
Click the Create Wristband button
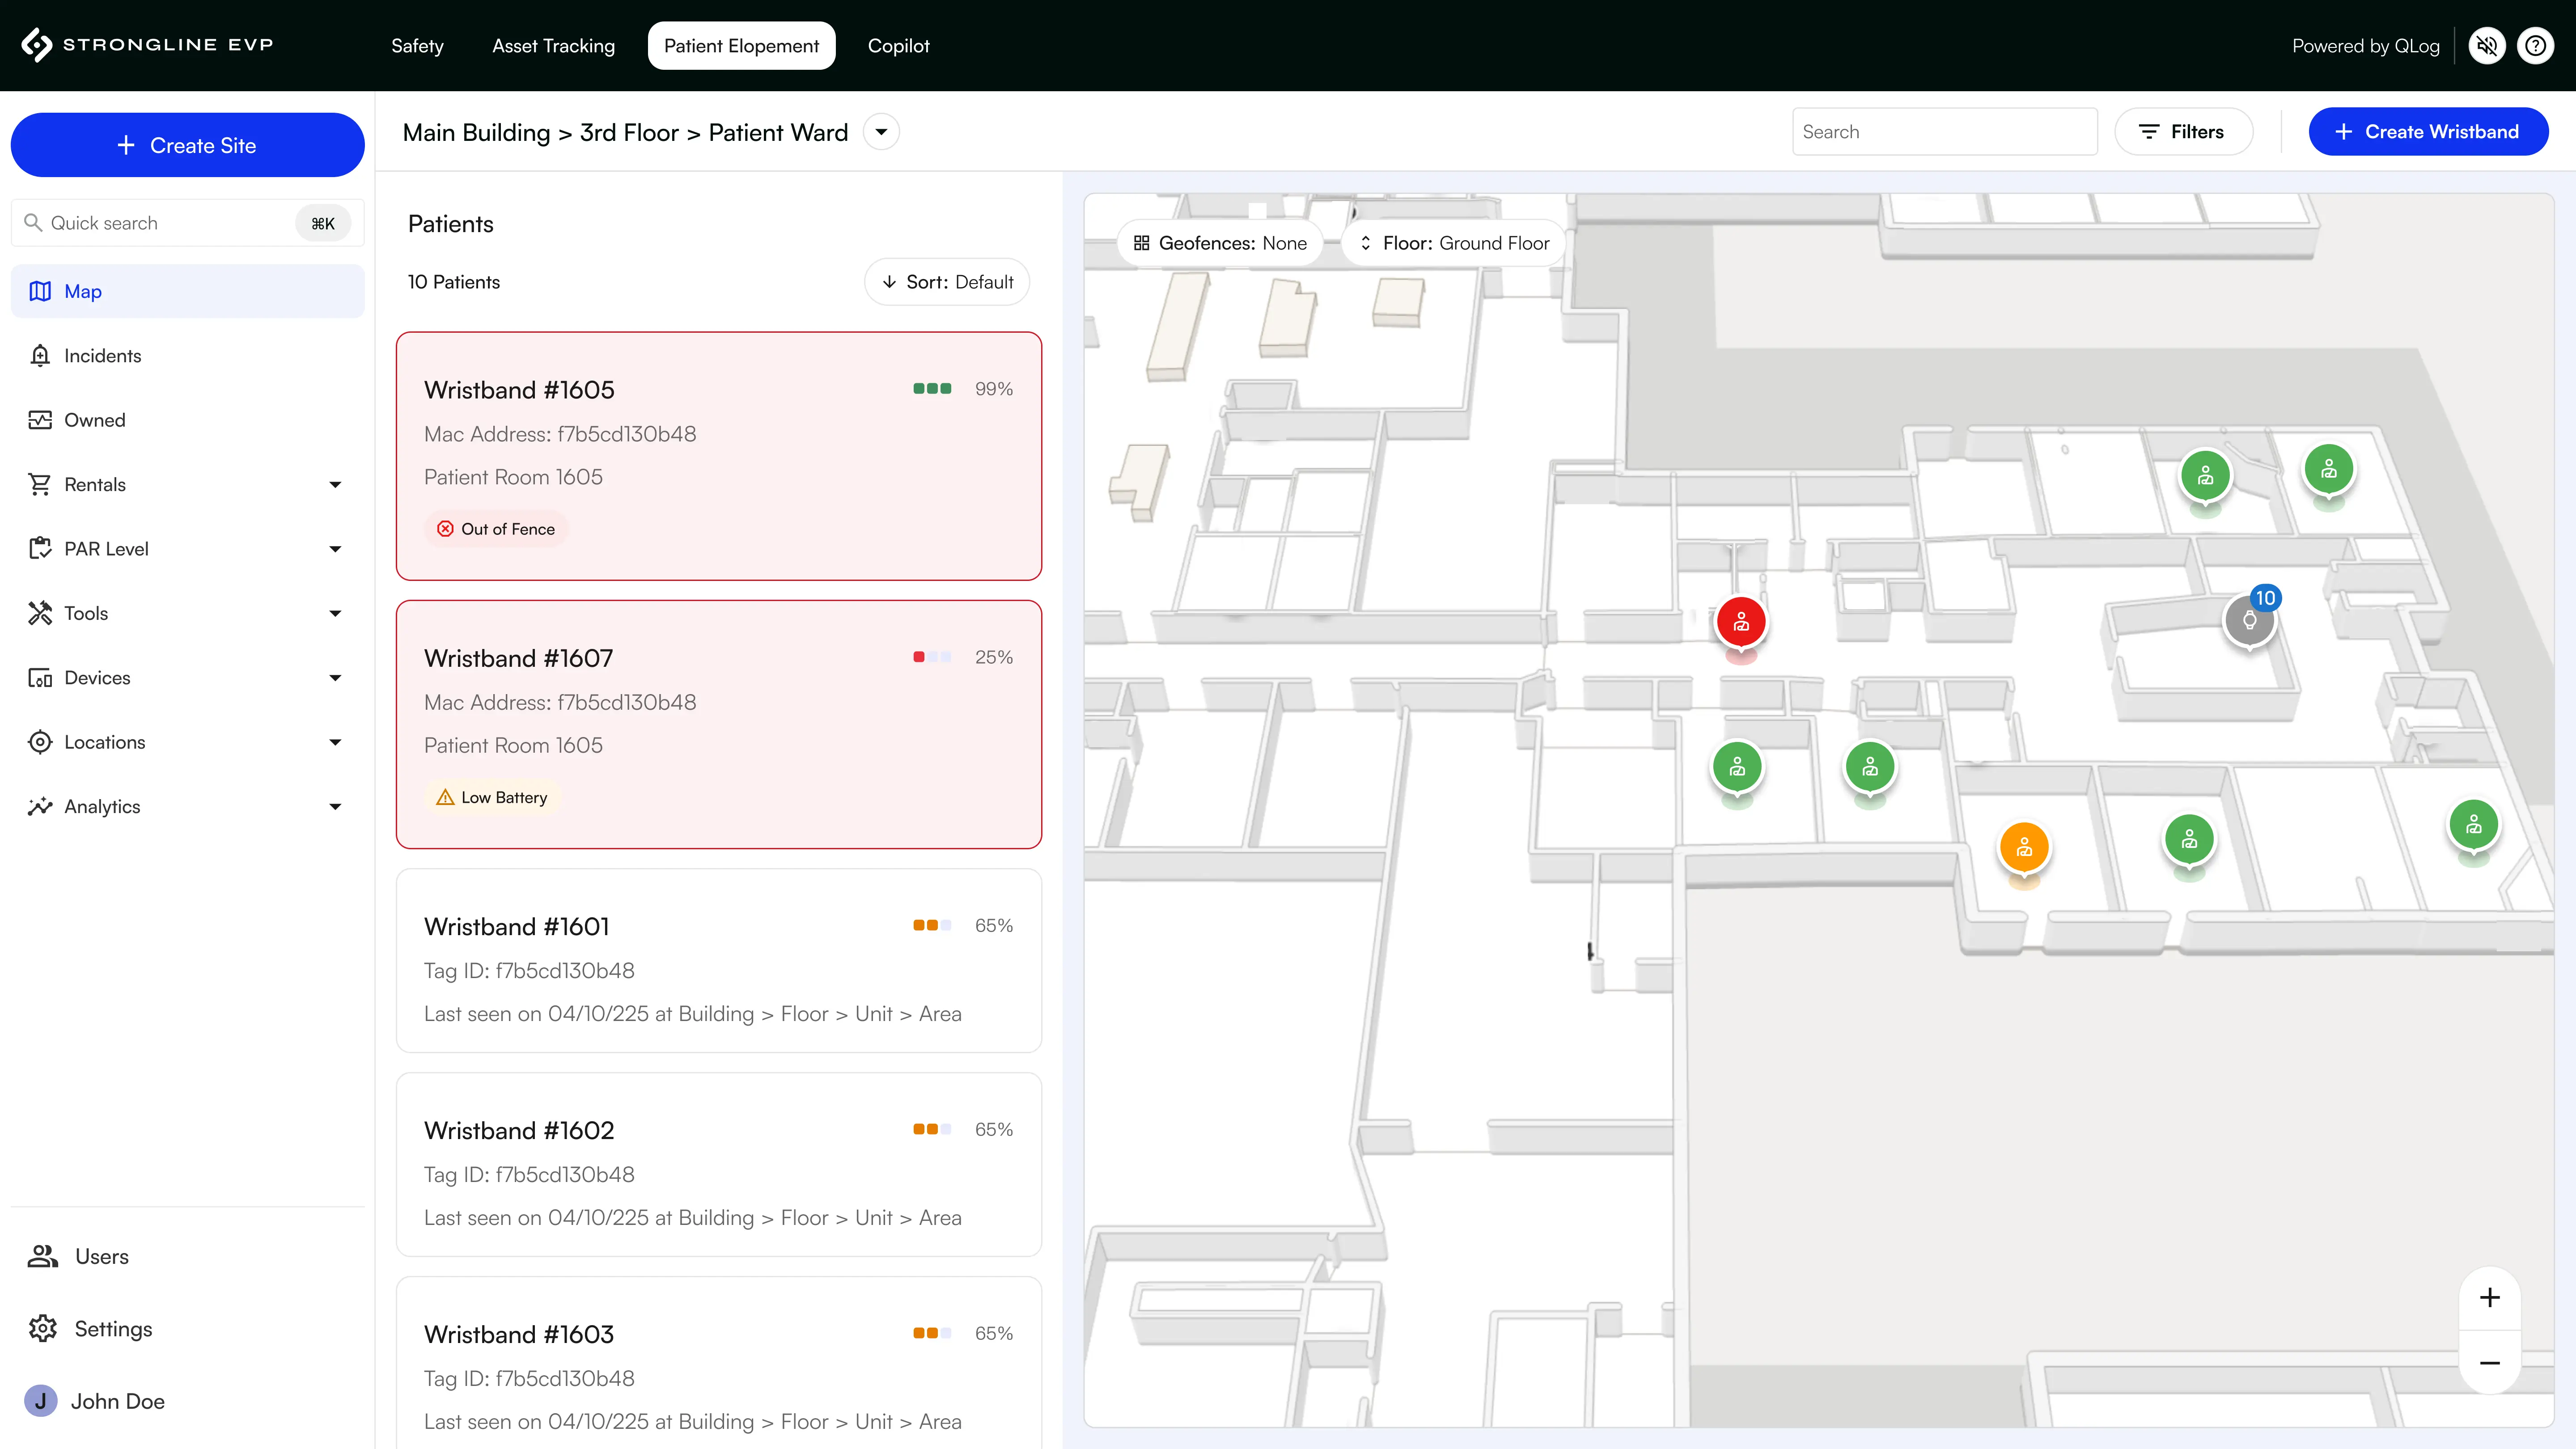pyautogui.click(x=2428, y=132)
